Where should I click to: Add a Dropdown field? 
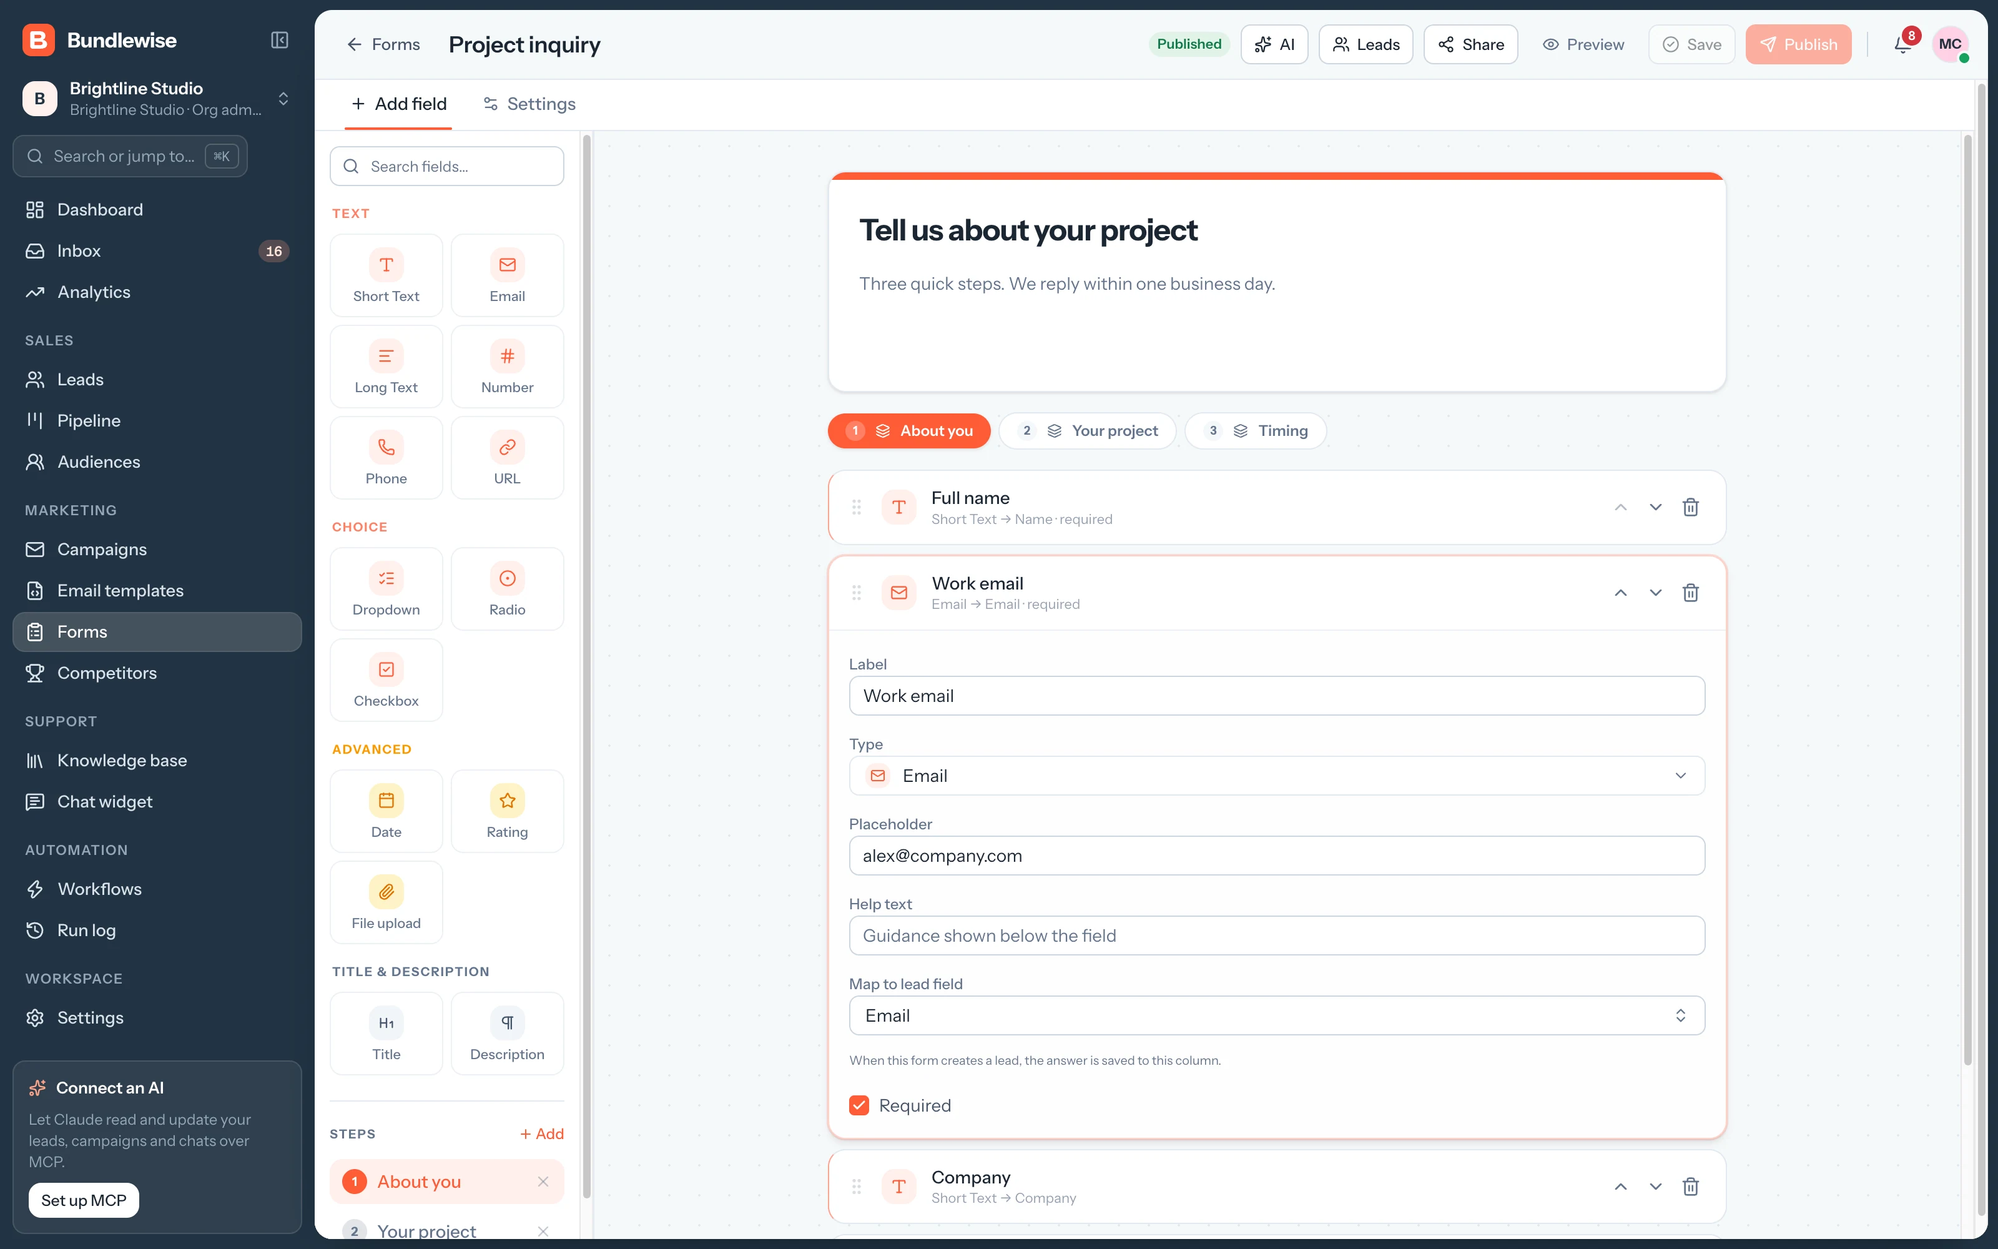click(386, 590)
